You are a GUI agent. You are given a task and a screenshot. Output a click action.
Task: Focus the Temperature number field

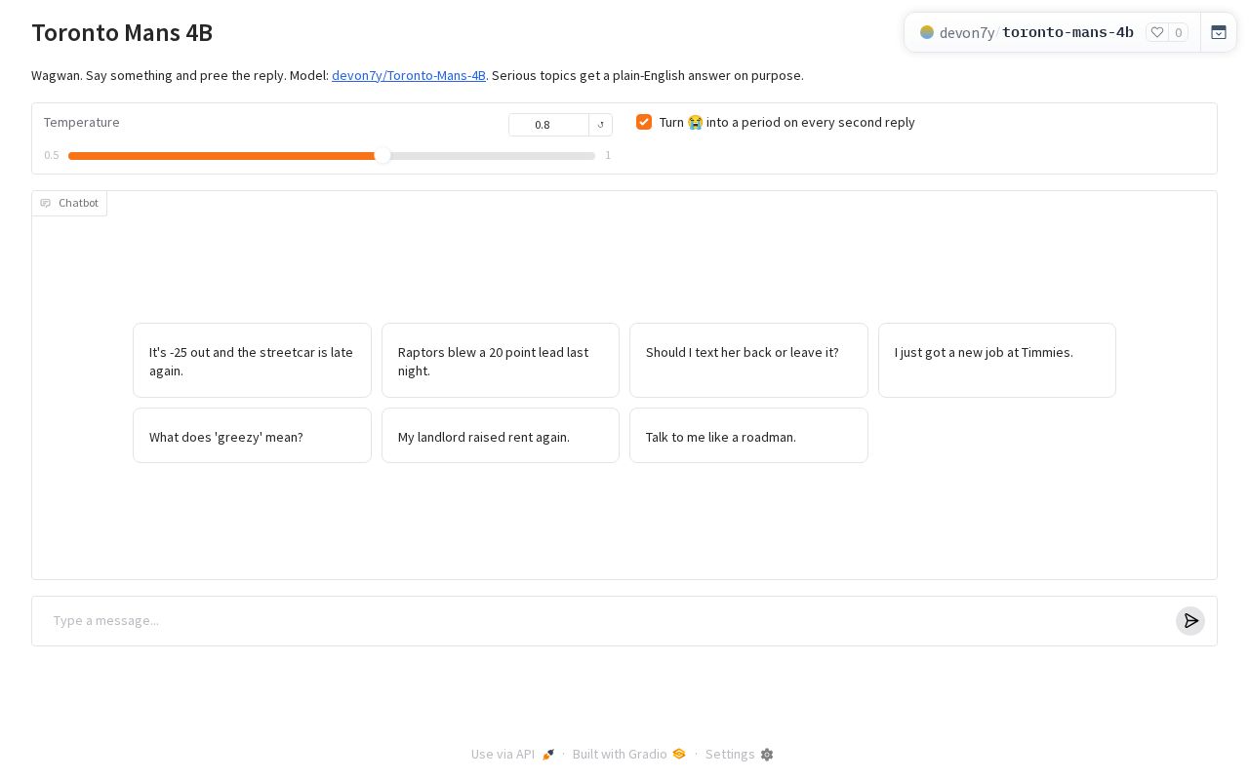(548, 125)
